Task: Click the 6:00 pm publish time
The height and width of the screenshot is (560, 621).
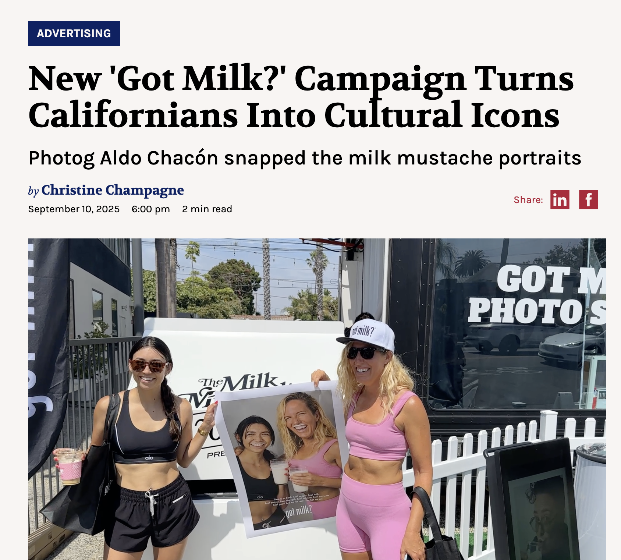Action: pos(151,209)
